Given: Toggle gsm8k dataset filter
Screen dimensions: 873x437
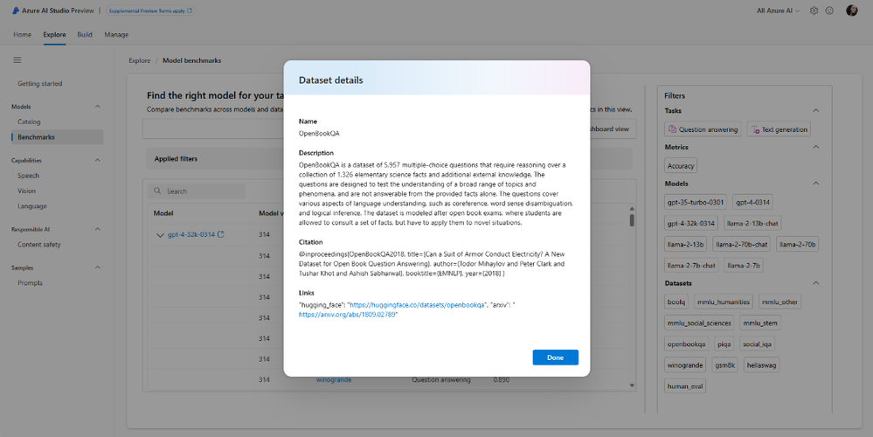Looking at the screenshot, I should point(725,365).
